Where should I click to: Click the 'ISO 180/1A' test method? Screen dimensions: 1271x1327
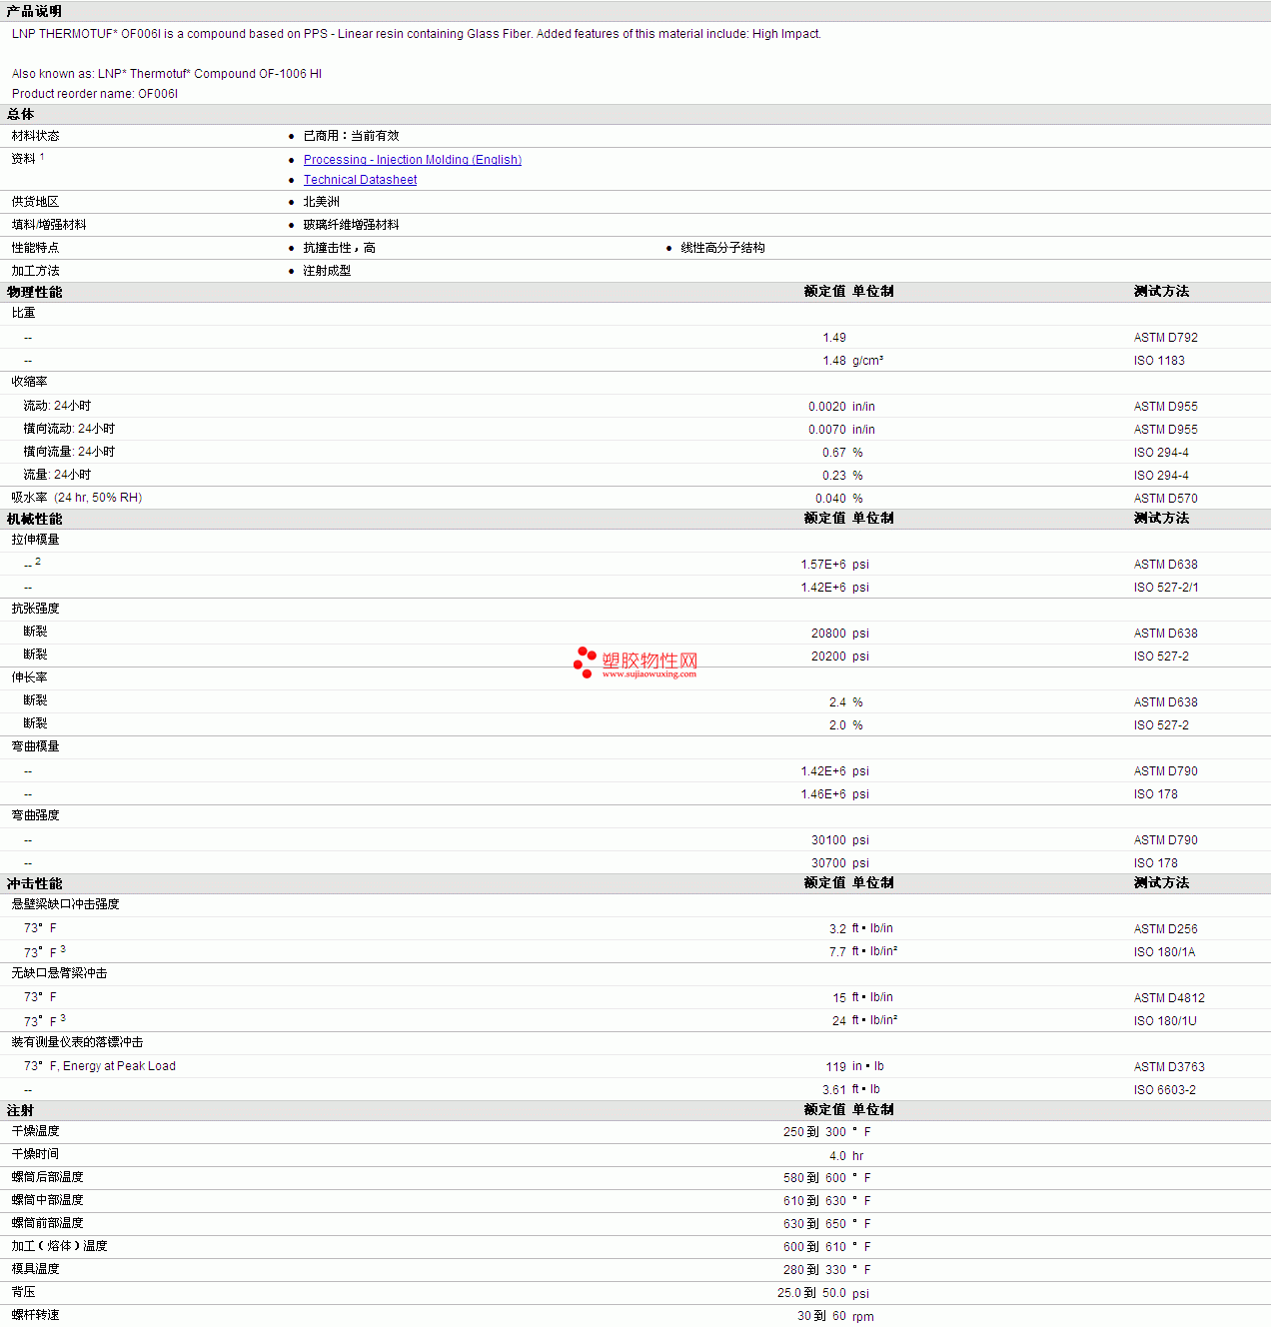pos(1165,952)
